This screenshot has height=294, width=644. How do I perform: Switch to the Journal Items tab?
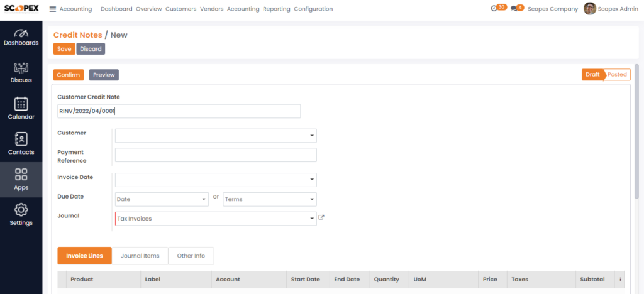140,256
